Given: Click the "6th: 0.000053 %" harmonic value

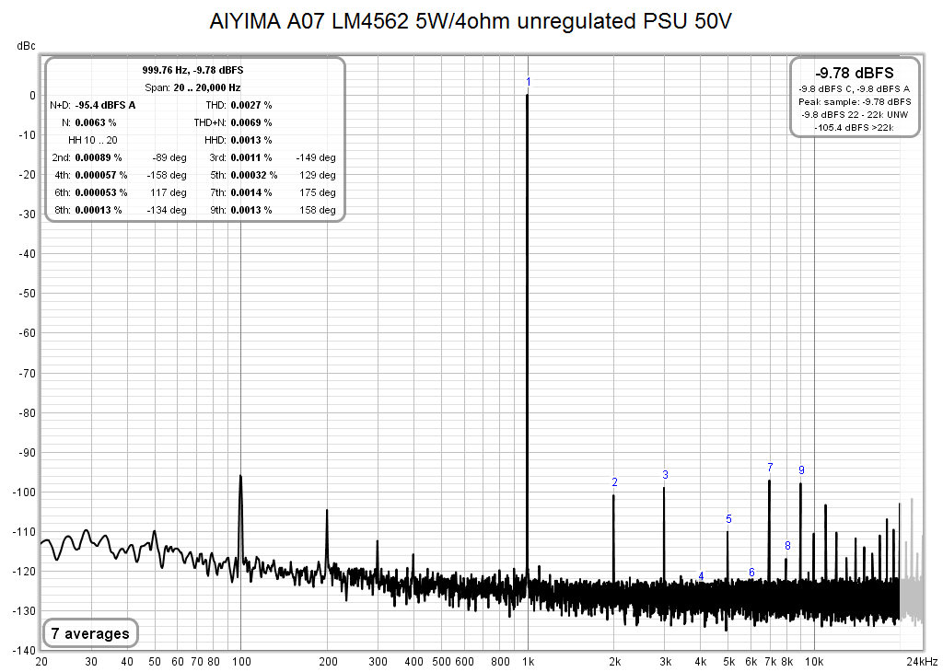Looking at the screenshot, I should 91,192.
